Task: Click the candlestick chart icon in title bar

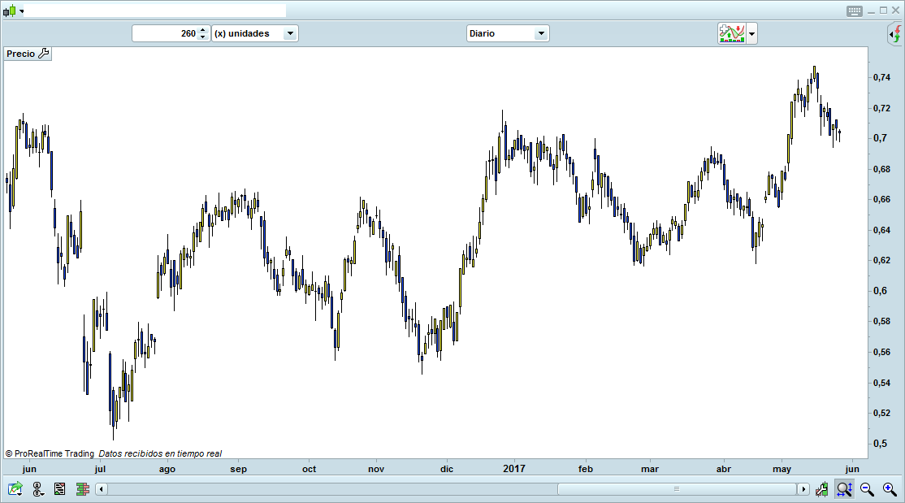Action: pyautogui.click(x=10, y=11)
